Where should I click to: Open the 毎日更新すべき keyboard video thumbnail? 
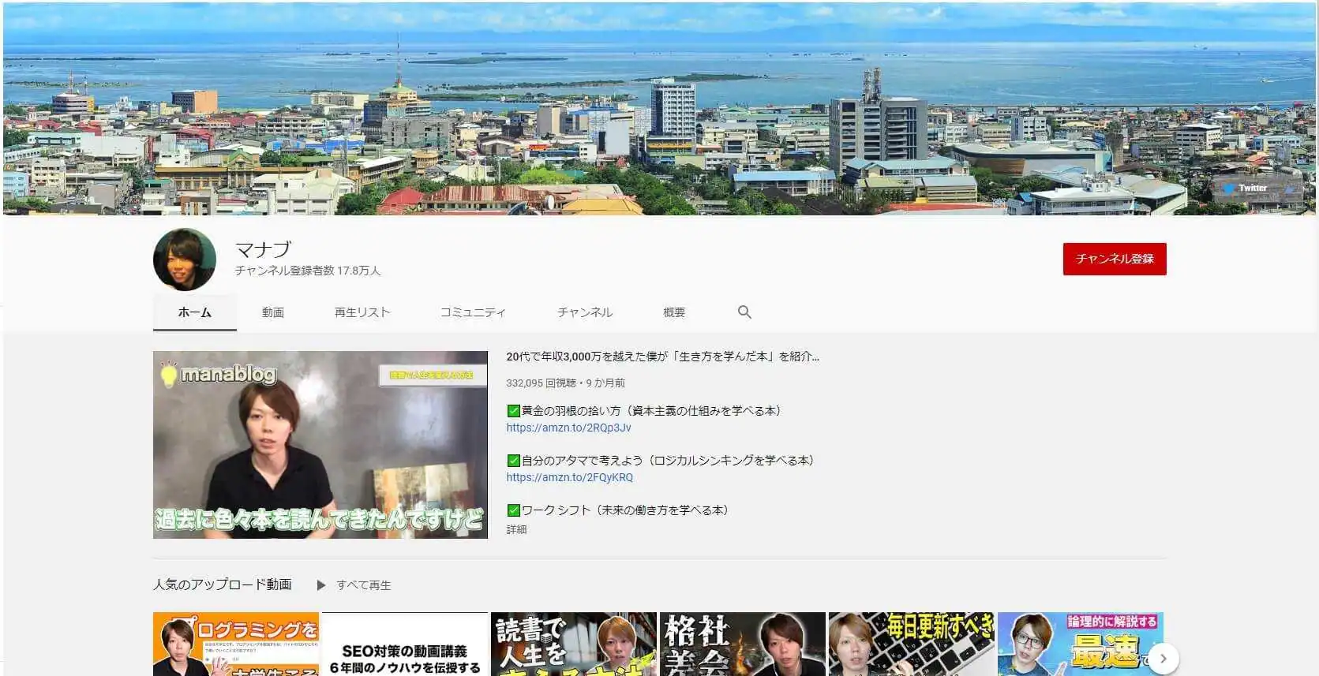[911, 644]
